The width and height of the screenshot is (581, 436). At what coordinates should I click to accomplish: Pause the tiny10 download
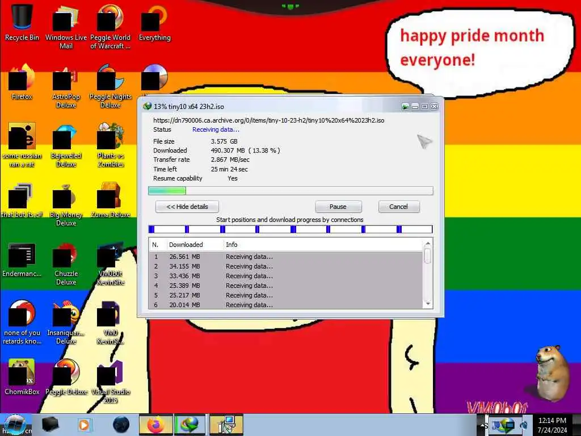[x=338, y=207]
